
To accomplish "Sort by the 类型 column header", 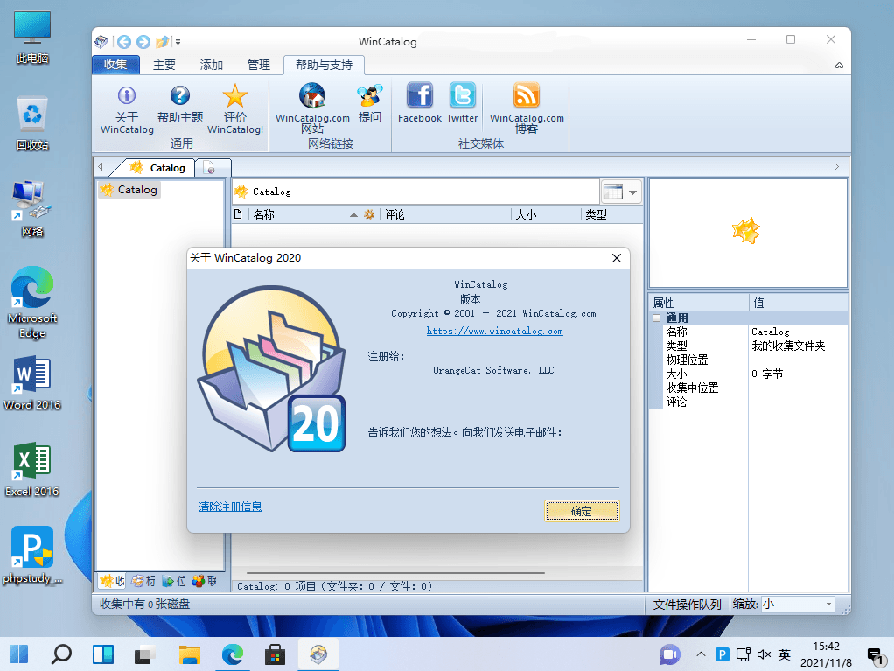I will point(611,214).
